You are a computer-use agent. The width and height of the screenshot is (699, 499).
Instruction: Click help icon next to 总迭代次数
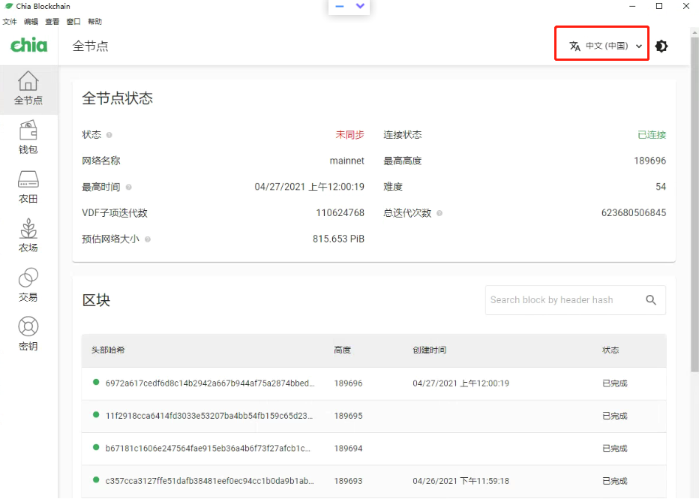[x=439, y=213]
